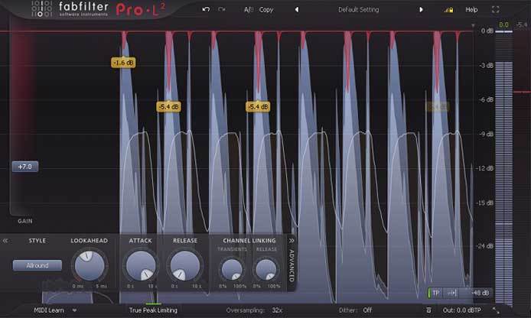Go to the next preset with right arrow
531x318 pixels.
pyautogui.click(x=421, y=9)
